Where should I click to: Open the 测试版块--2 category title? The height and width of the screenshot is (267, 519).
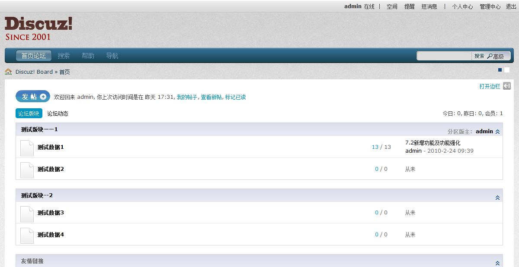[37, 195]
